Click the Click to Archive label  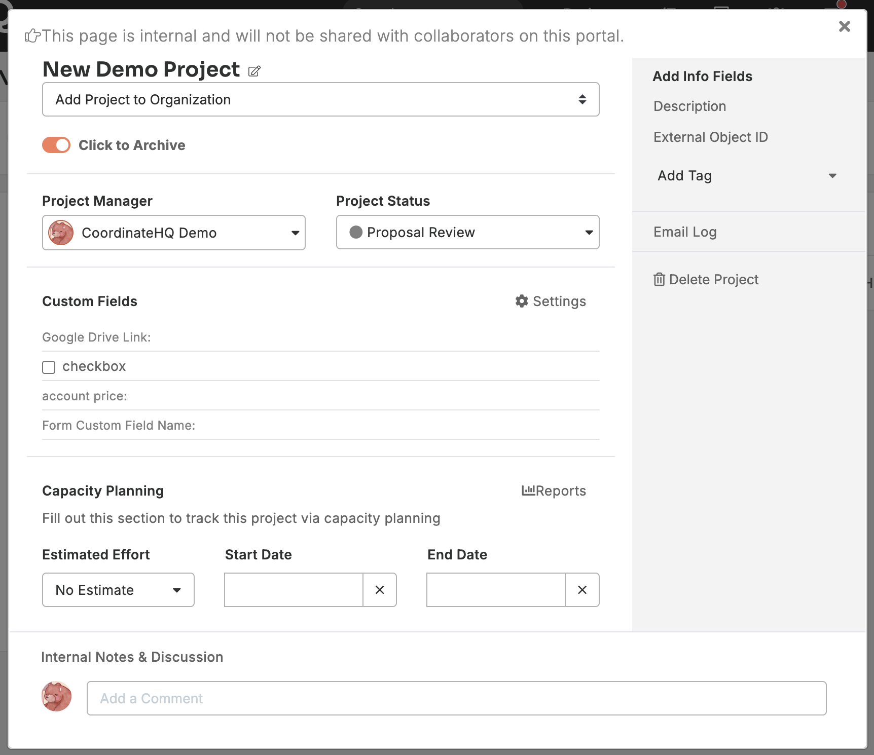coord(132,145)
